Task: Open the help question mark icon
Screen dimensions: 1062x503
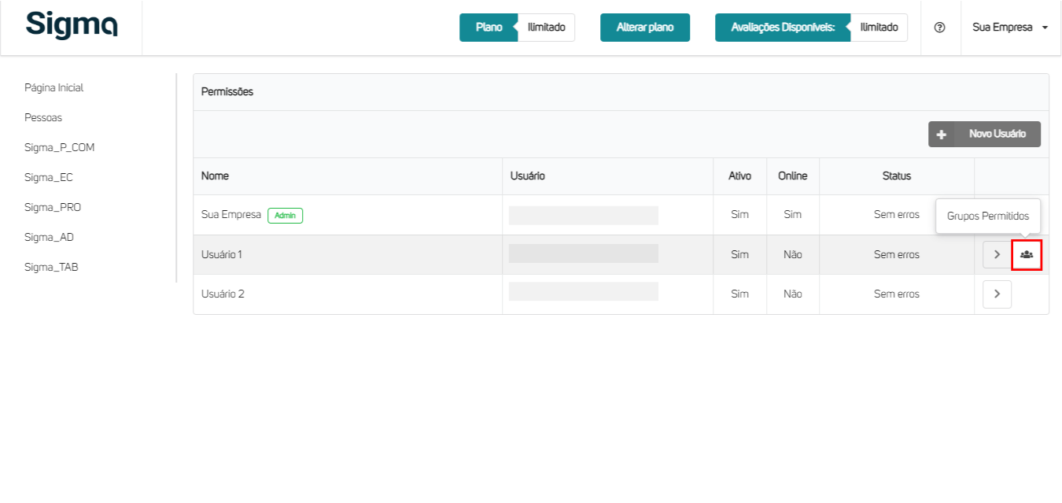Action: tap(939, 28)
